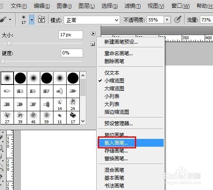
Task: Open the 编辑 menu
Action: (x=42, y=6)
